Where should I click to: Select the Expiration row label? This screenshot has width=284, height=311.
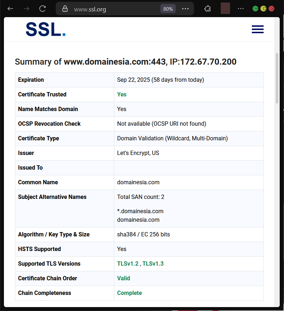pos(31,80)
